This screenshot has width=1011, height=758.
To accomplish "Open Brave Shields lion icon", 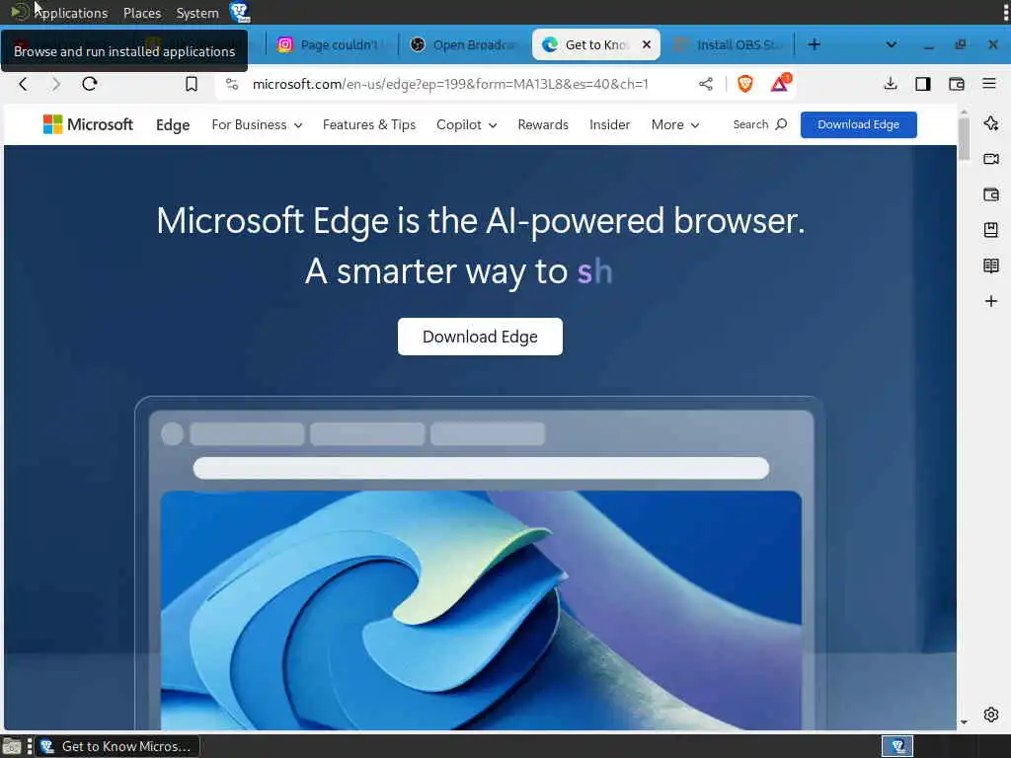I will tap(745, 84).
